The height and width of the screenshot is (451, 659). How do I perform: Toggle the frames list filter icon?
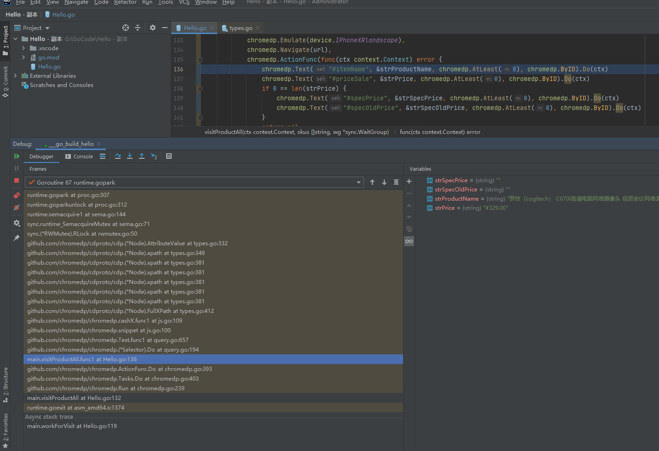(x=396, y=182)
